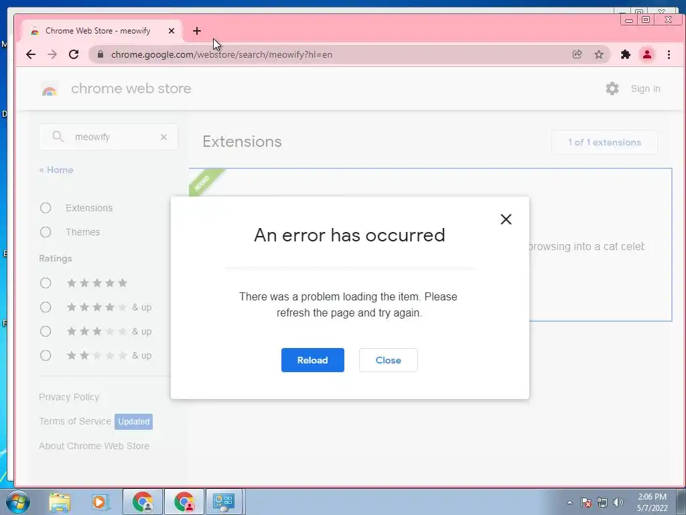Clear the meowify search with X

(x=163, y=137)
